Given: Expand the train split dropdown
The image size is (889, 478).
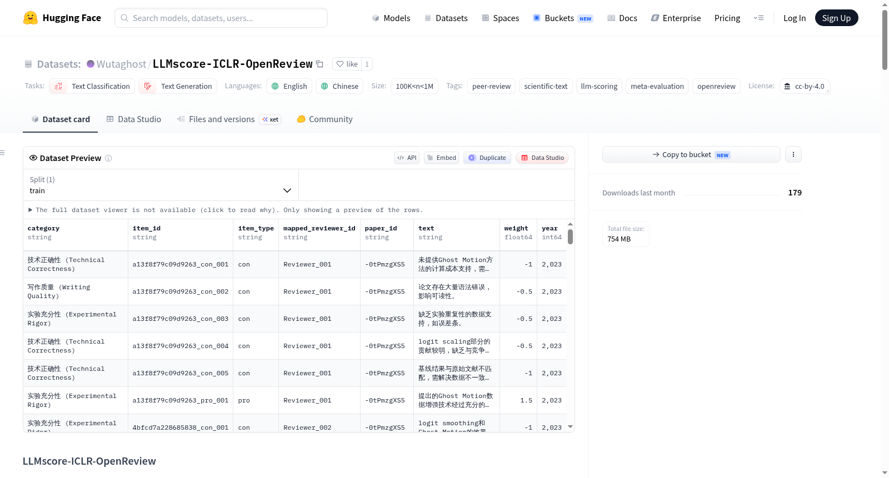Looking at the screenshot, I should tap(161, 185).
